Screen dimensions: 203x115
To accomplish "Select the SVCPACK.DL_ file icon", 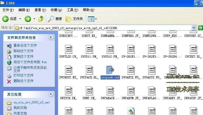I will point(89,70).
